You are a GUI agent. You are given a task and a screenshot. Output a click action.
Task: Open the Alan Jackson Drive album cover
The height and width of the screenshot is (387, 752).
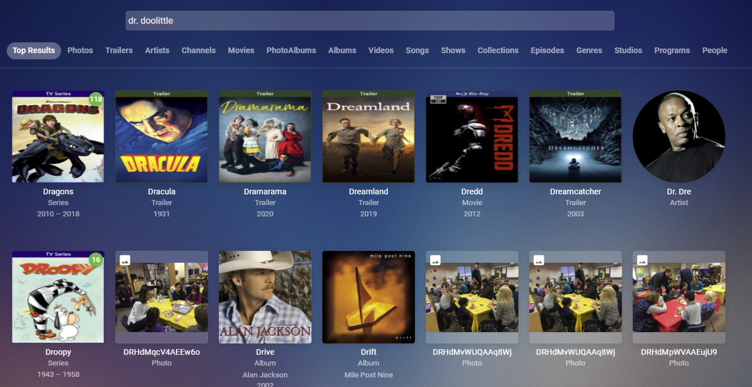click(265, 297)
